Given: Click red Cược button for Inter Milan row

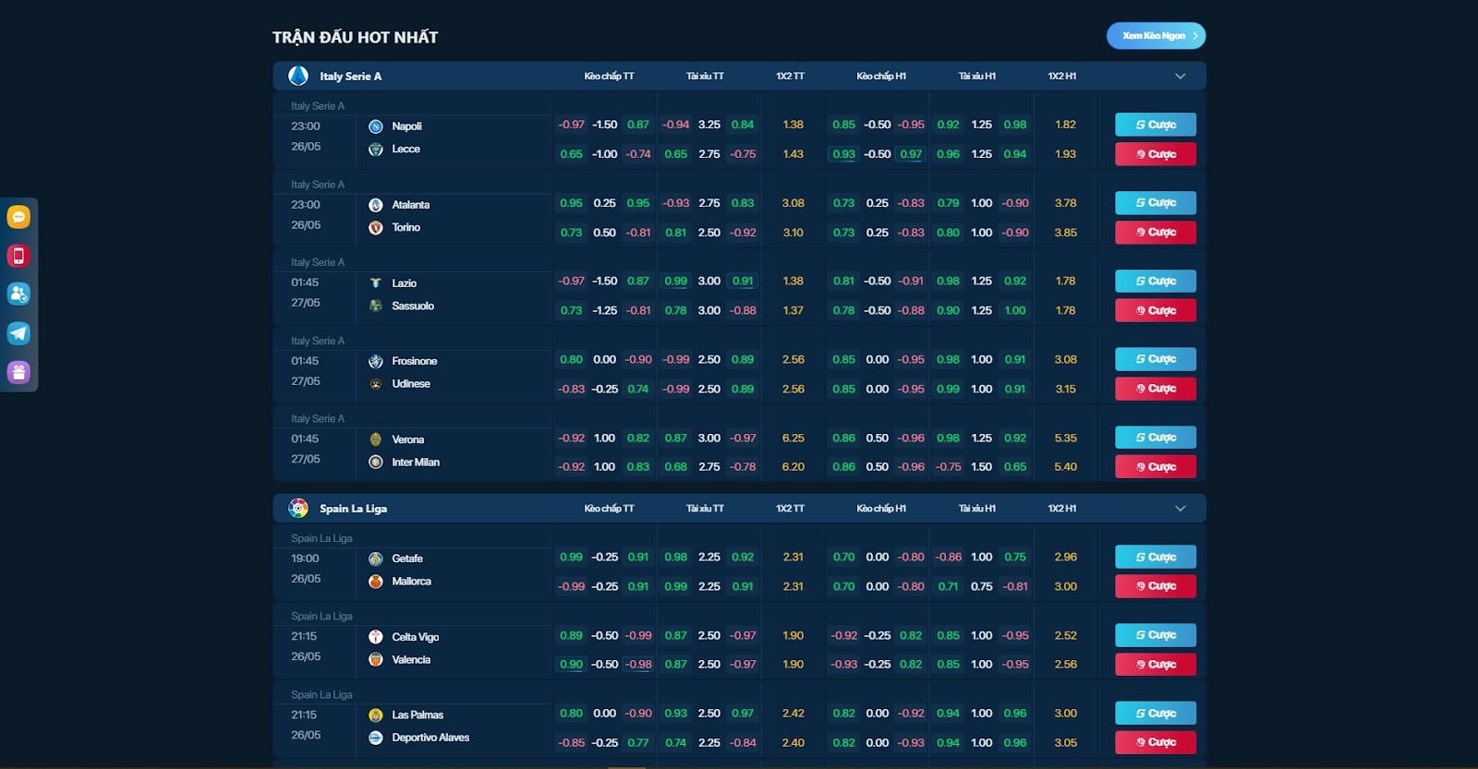Looking at the screenshot, I should tap(1156, 467).
